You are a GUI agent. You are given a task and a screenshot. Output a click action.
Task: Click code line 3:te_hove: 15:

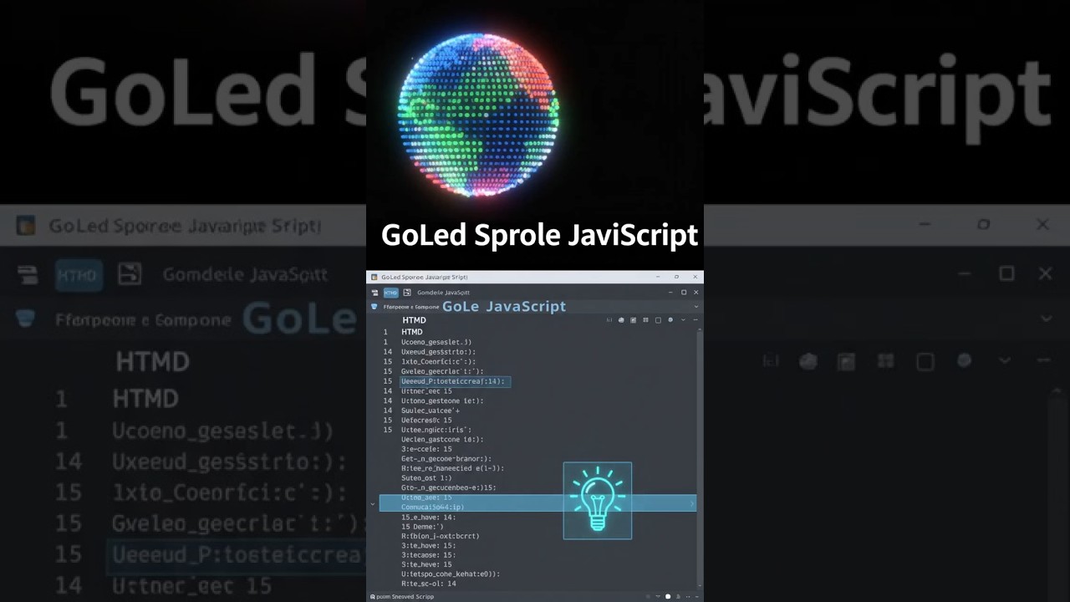coord(428,545)
